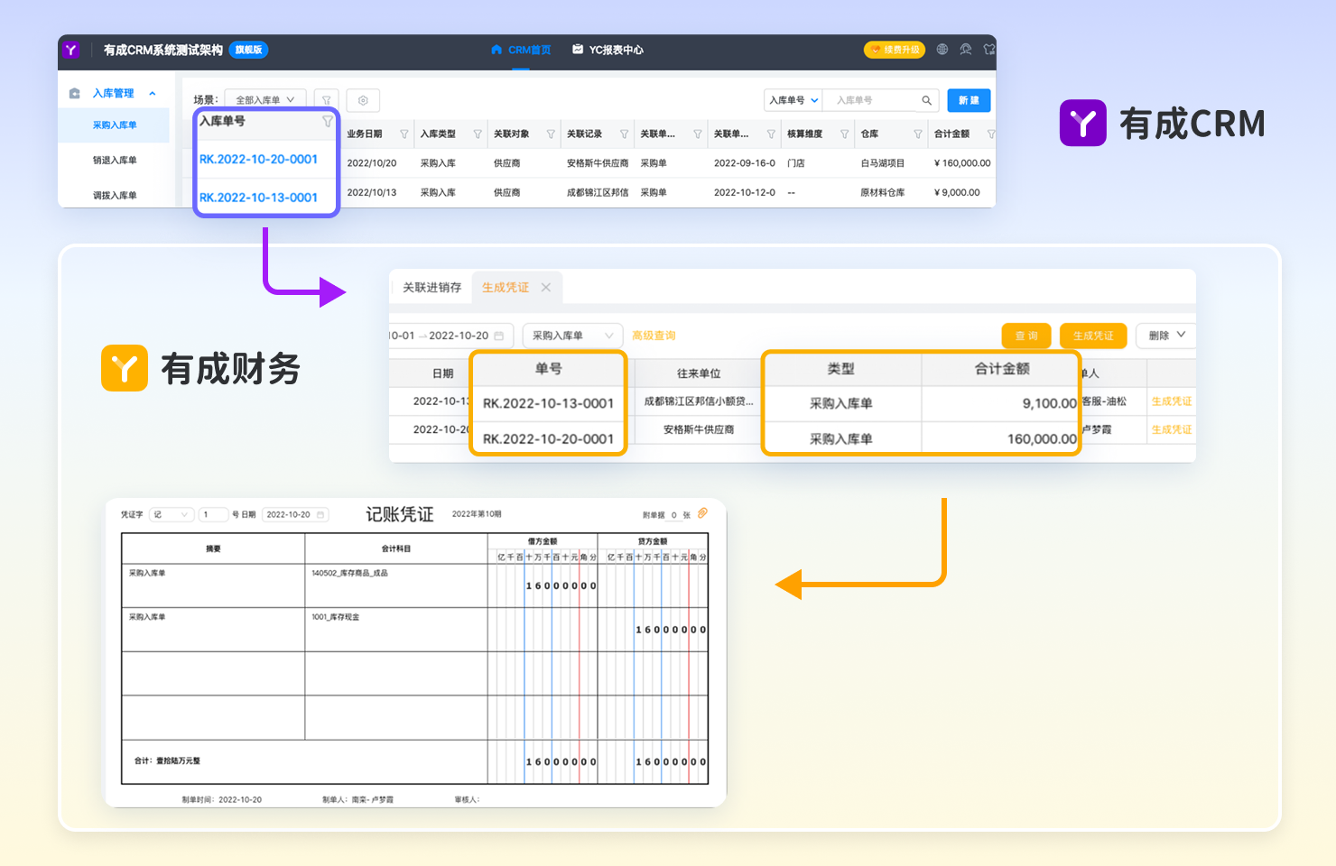The image size is (1336, 866).
Task: Open CRM首页 home tab
Action: point(521,51)
